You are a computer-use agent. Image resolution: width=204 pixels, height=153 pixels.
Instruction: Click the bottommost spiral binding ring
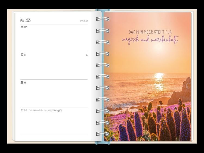(x=103, y=134)
